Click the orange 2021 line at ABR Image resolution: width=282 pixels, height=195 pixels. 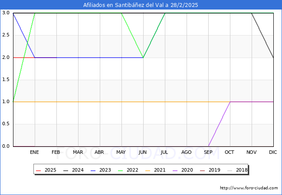[100, 102]
